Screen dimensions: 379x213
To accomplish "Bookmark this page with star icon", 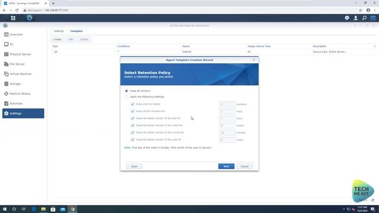I will coord(361,10).
